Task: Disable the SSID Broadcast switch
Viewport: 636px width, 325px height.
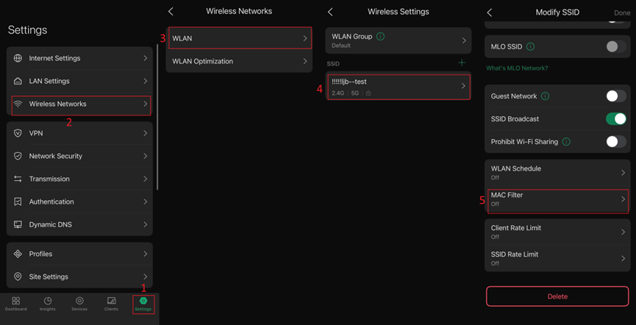Action: point(616,119)
